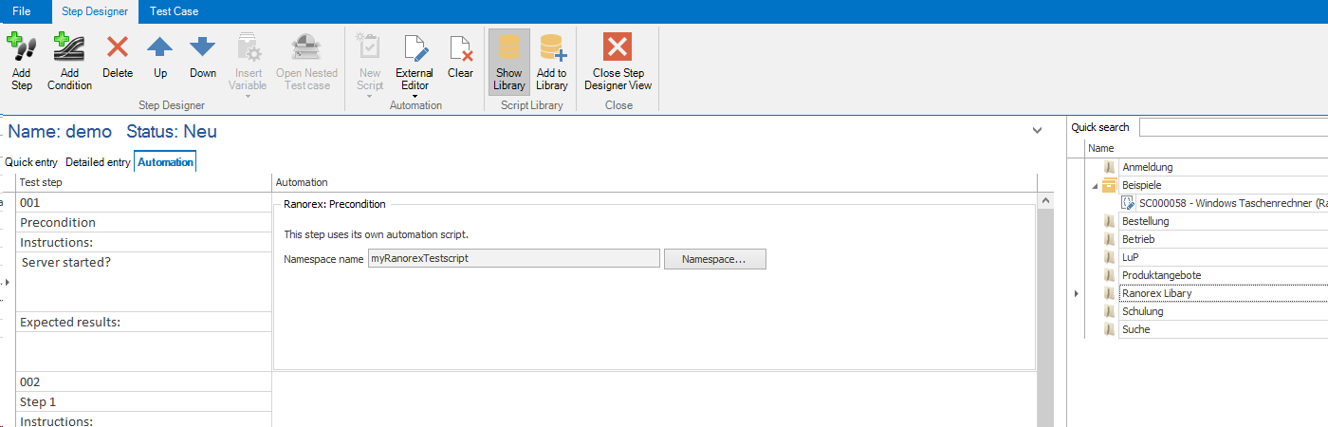This screenshot has width=1328, height=427.
Task: Click Add to Library icon
Action: [551, 62]
